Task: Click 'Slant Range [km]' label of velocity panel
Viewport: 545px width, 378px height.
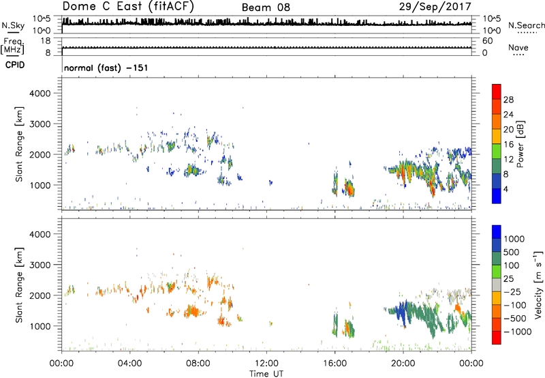Action: (x=19, y=285)
